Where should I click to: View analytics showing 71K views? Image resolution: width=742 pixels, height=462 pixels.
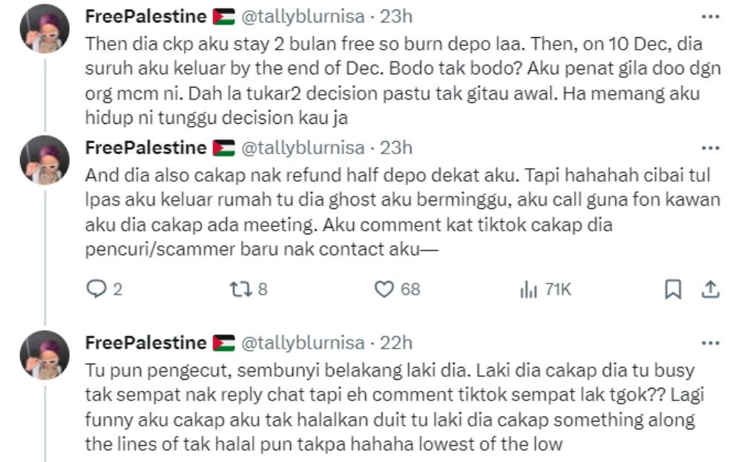click(528, 289)
